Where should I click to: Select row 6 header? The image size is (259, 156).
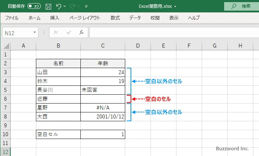tap(5, 99)
